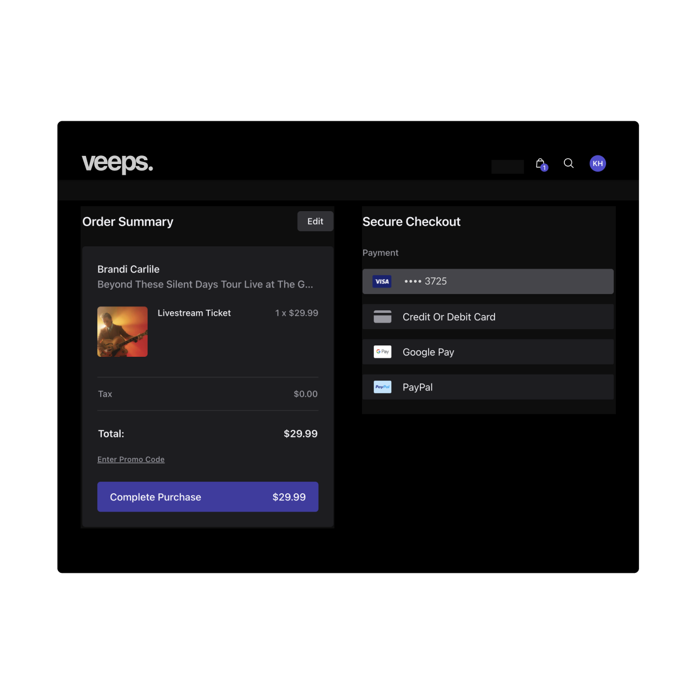
Task: Click Complete Purchase button
Action: 208,497
